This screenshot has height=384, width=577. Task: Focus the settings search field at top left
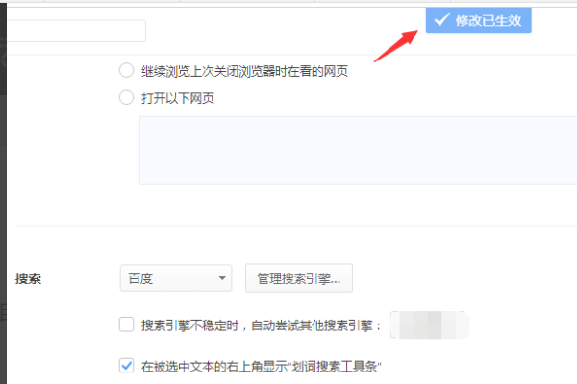[x=76, y=31]
